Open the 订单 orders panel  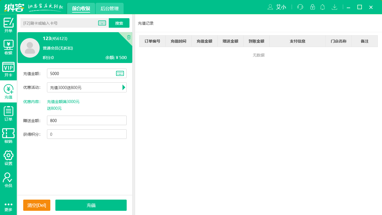pyautogui.click(x=8, y=113)
